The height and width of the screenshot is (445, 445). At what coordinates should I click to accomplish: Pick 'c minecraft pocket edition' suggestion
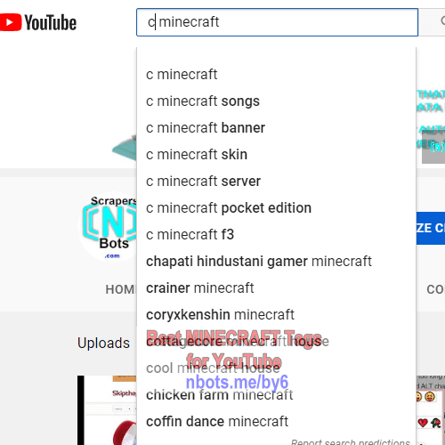pos(276,208)
